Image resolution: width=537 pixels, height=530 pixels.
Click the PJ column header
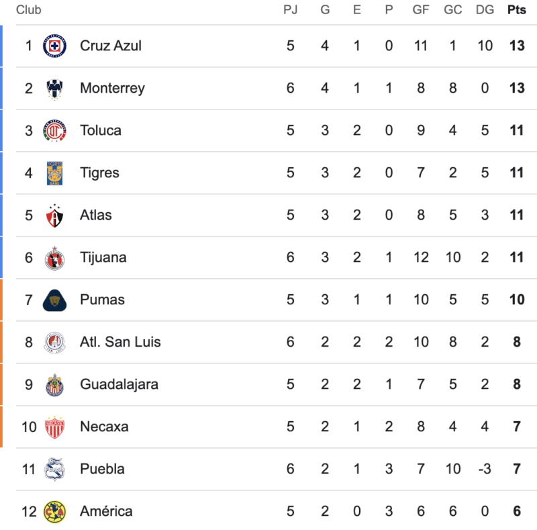coord(290,9)
